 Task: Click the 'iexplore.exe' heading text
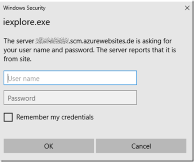click(x=26, y=22)
